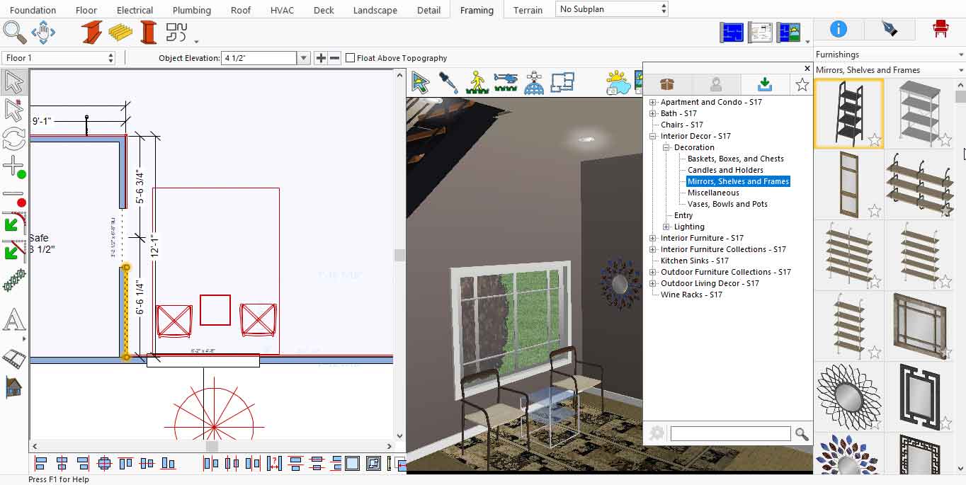Click the blue info icon in the library panel

(x=838, y=29)
